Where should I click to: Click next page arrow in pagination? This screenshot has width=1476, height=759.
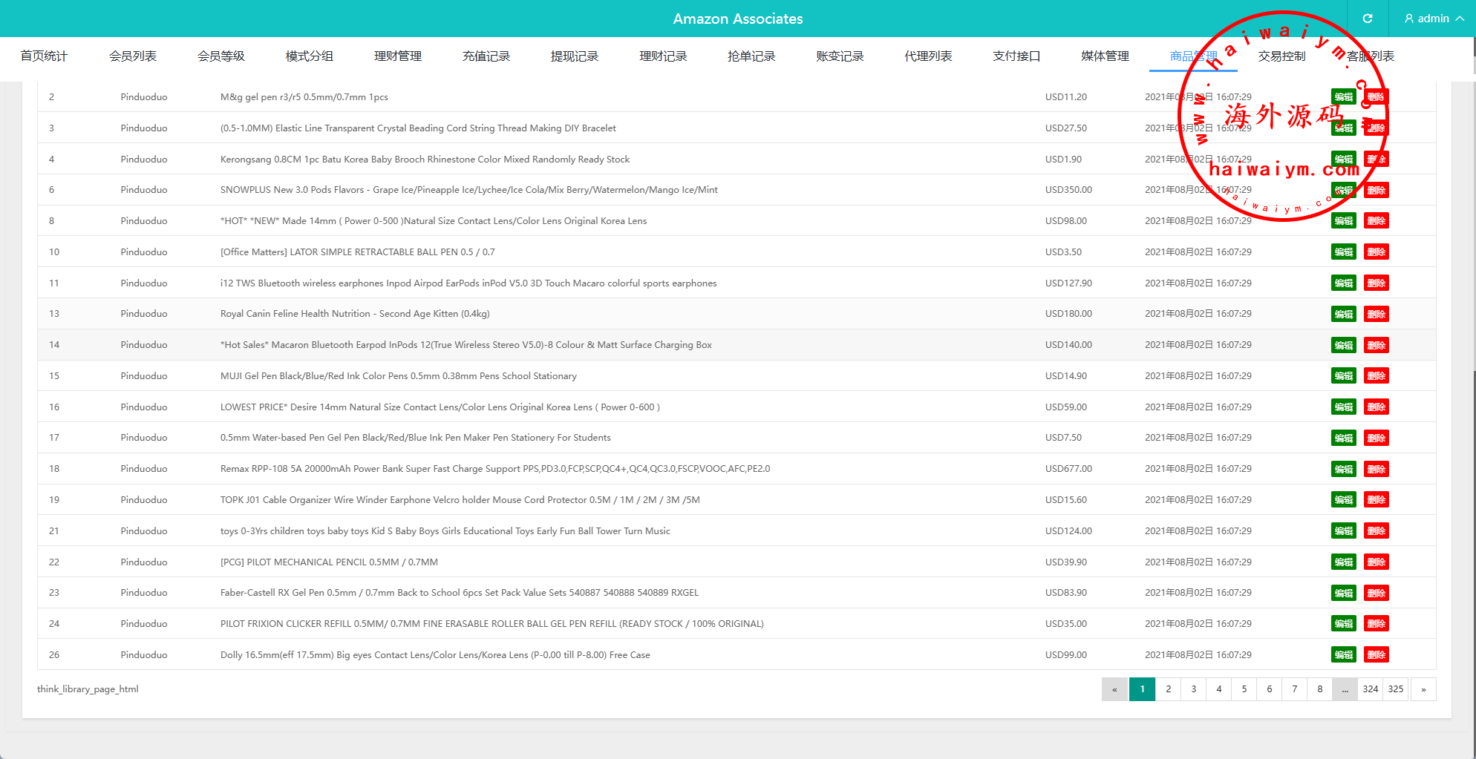point(1423,689)
